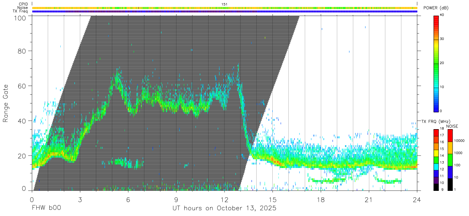Screen dimensions: 469x216
Task: Click the 9 label on TX FRQ scale
Action: pos(443,190)
